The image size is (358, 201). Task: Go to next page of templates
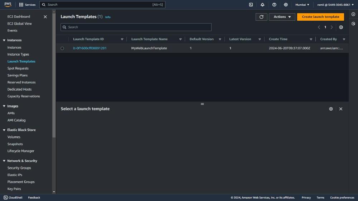(332, 27)
